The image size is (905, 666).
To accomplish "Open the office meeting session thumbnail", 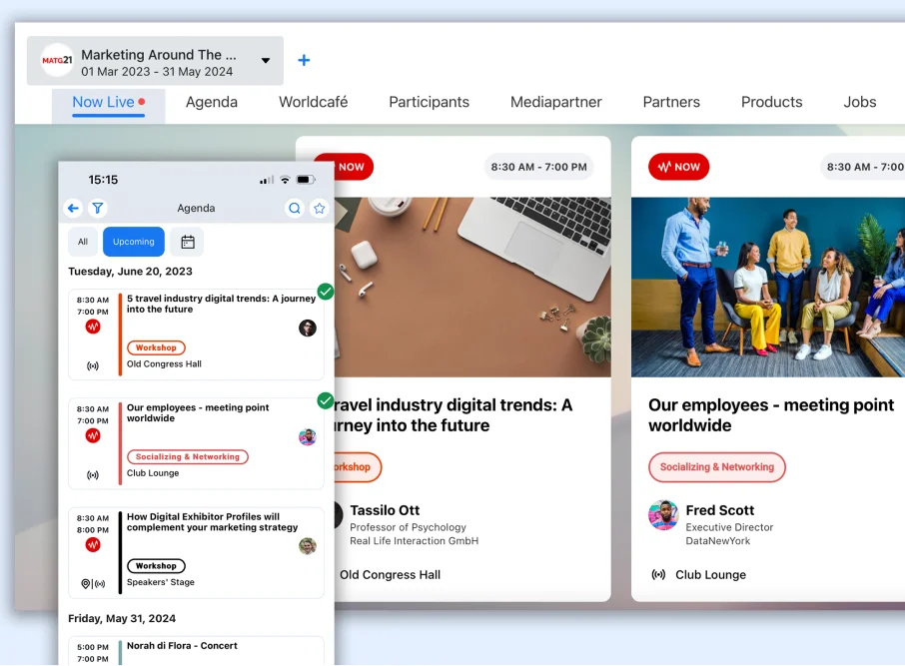I will pos(767,287).
